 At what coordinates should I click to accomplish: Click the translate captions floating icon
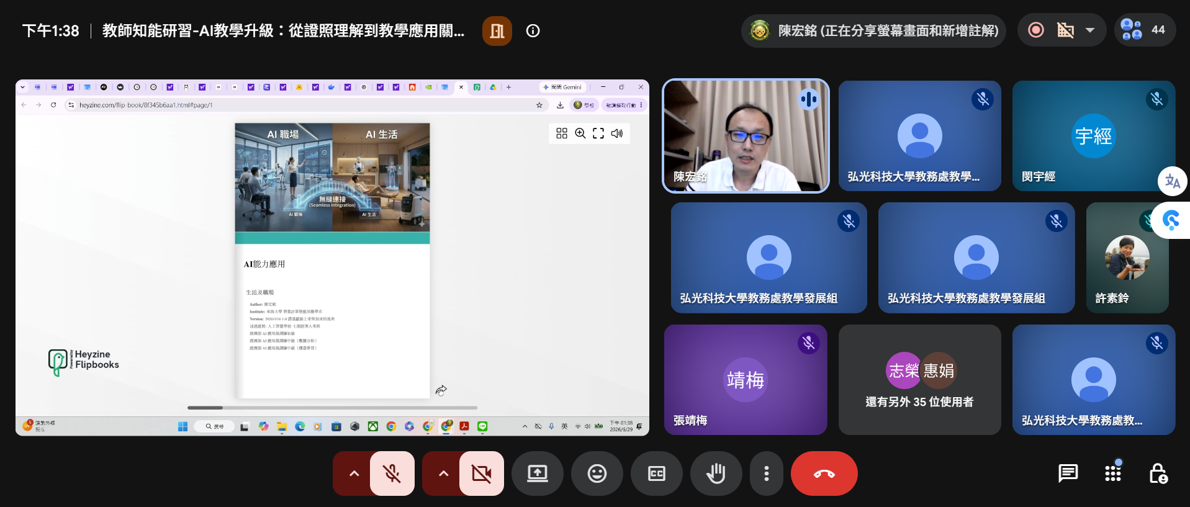1173,181
